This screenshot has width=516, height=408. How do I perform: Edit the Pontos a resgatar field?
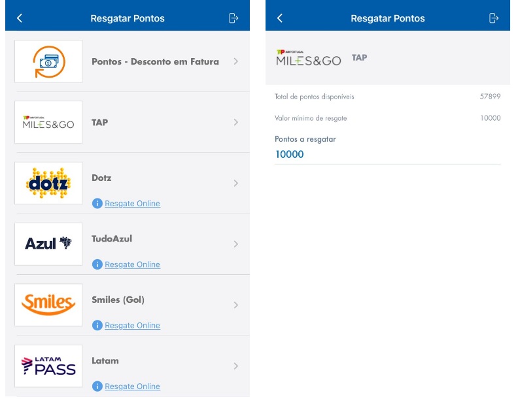[x=387, y=155]
